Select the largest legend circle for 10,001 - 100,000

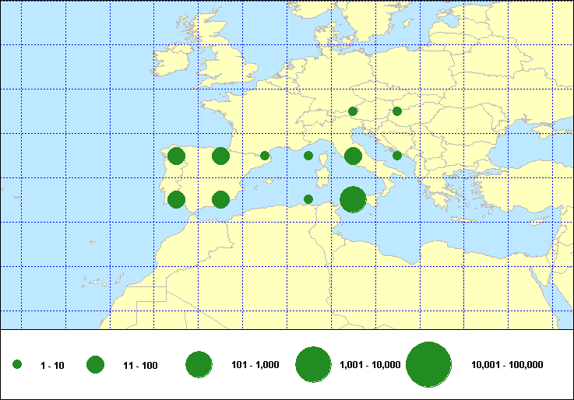tap(429, 365)
